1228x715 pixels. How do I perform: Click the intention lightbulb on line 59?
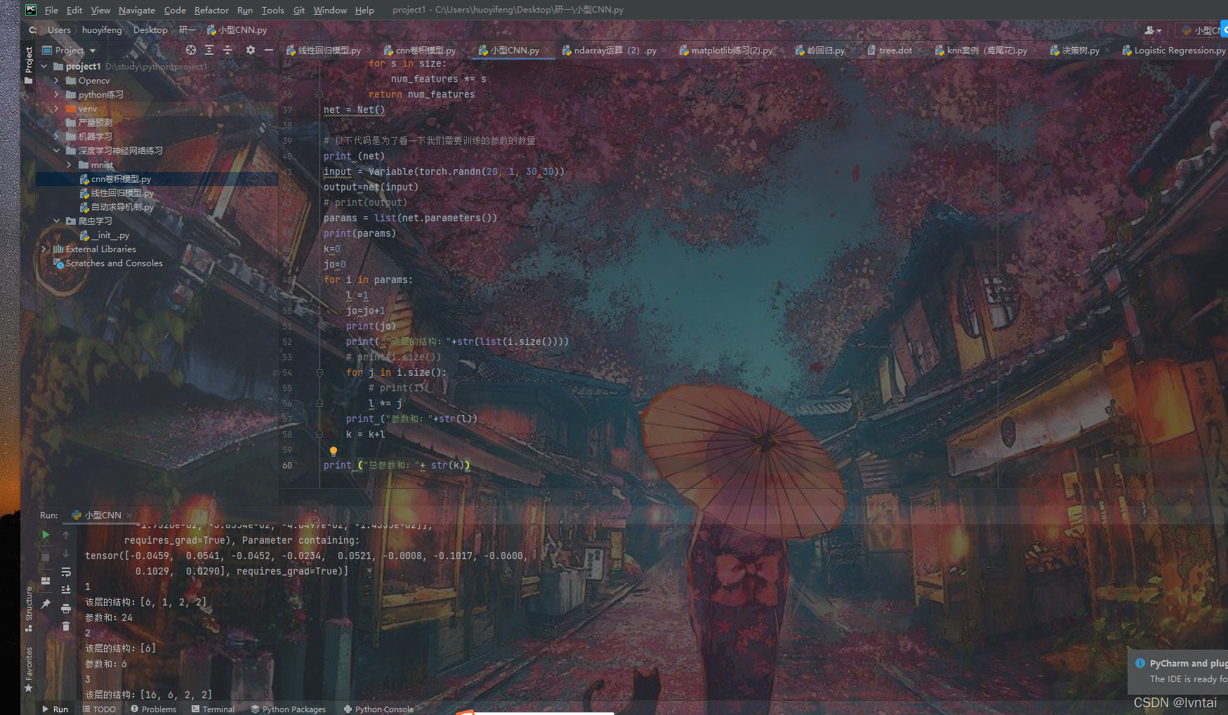334,451
